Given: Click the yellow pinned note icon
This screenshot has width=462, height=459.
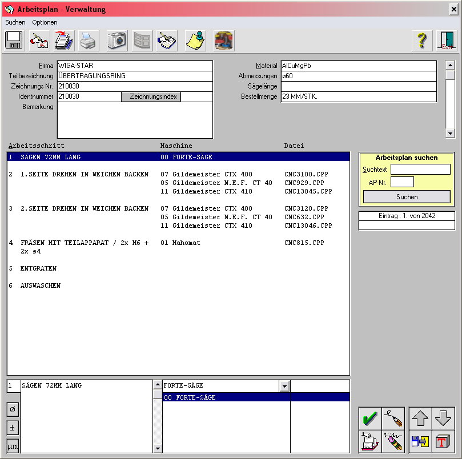Looking at the screenshot, I should pyautogui.click(x=196, y=41).
